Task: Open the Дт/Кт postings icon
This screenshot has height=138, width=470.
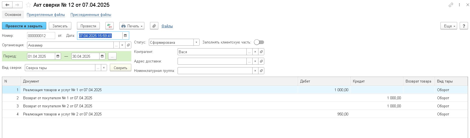Action: tap(110, 26)
